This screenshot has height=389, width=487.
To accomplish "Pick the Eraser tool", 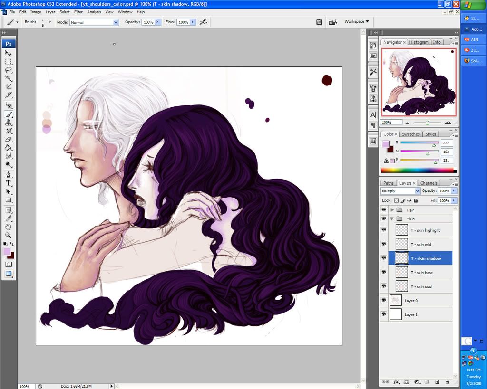I will click(x=9, y=139).
